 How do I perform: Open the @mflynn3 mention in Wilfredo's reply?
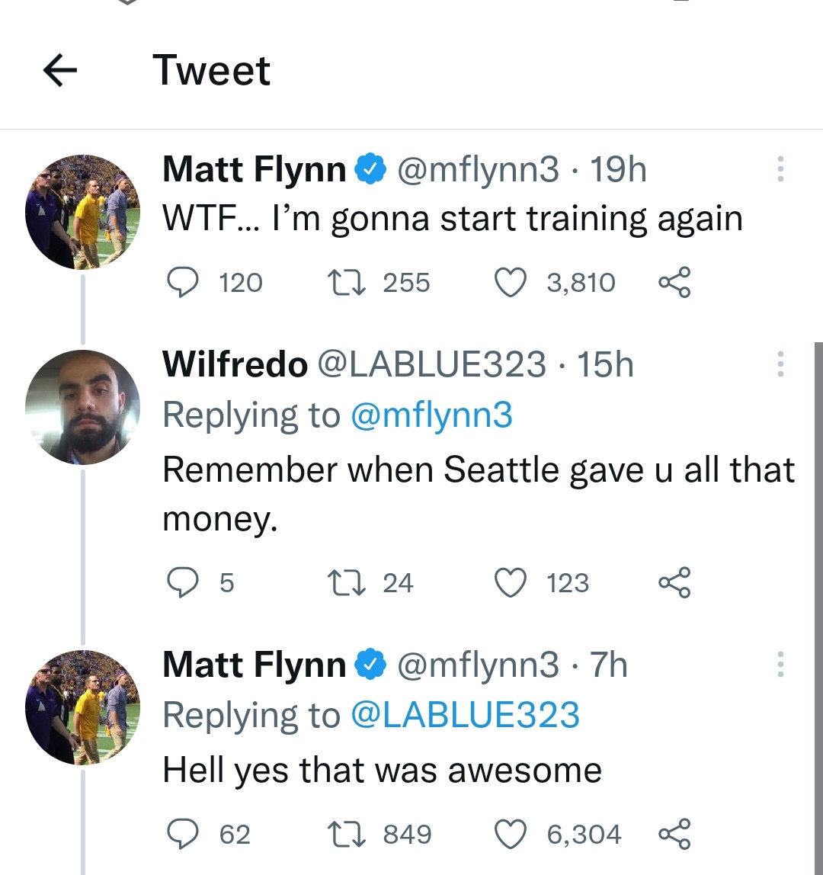click(x=431, y=415)
